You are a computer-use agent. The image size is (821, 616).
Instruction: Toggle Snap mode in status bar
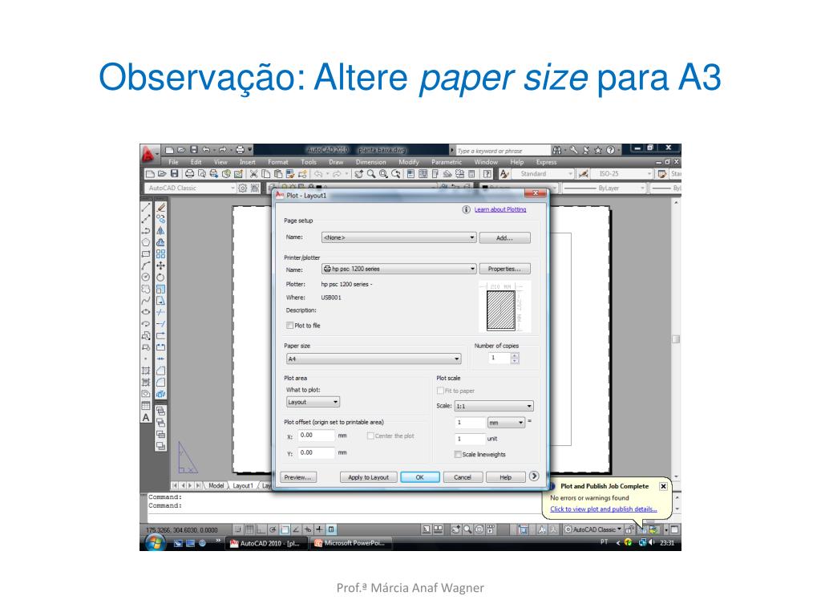[x=237, y=529]
